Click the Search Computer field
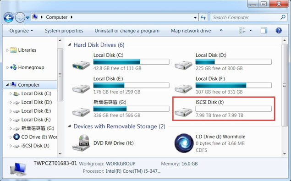 tap(245, 17)
